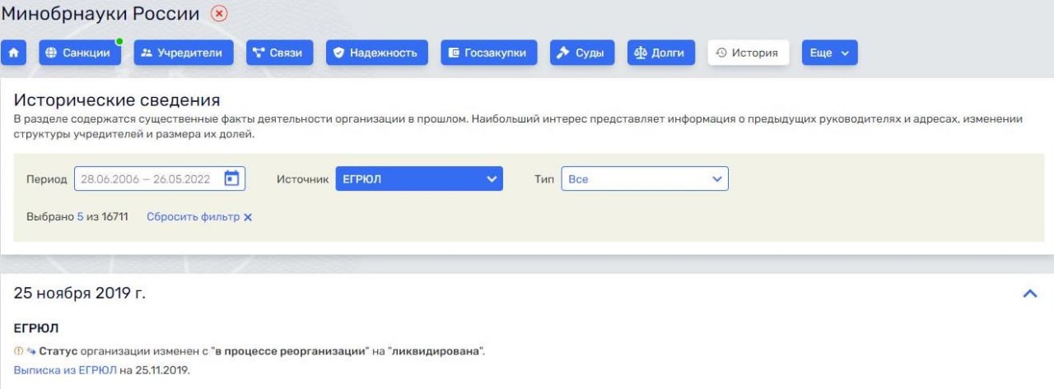Click the Сбросить фильтр link
Screen dimensions: 1054x389
coord(194,217)
